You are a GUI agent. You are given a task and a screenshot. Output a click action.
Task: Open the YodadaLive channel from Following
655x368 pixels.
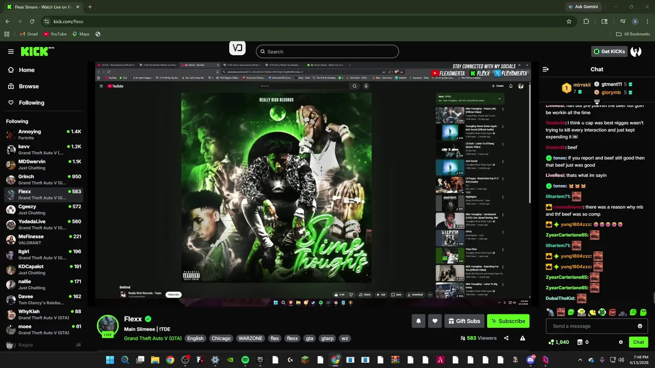tap(43, 224)
